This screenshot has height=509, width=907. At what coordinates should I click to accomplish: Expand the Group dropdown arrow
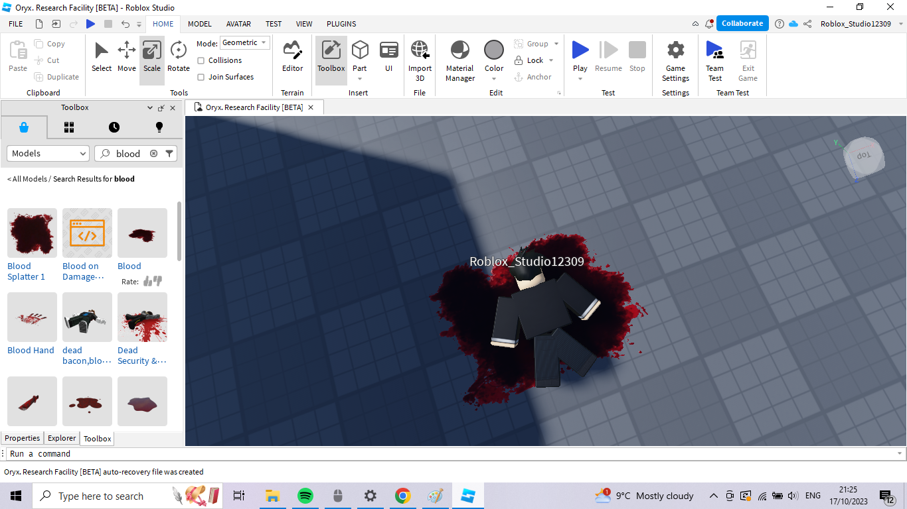[x=556, y=44]
